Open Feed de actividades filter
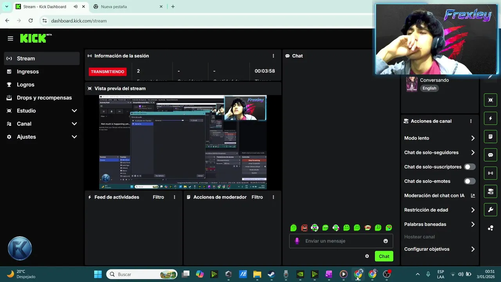The height and width of the screenshot is (282, 501). [158, 197]
